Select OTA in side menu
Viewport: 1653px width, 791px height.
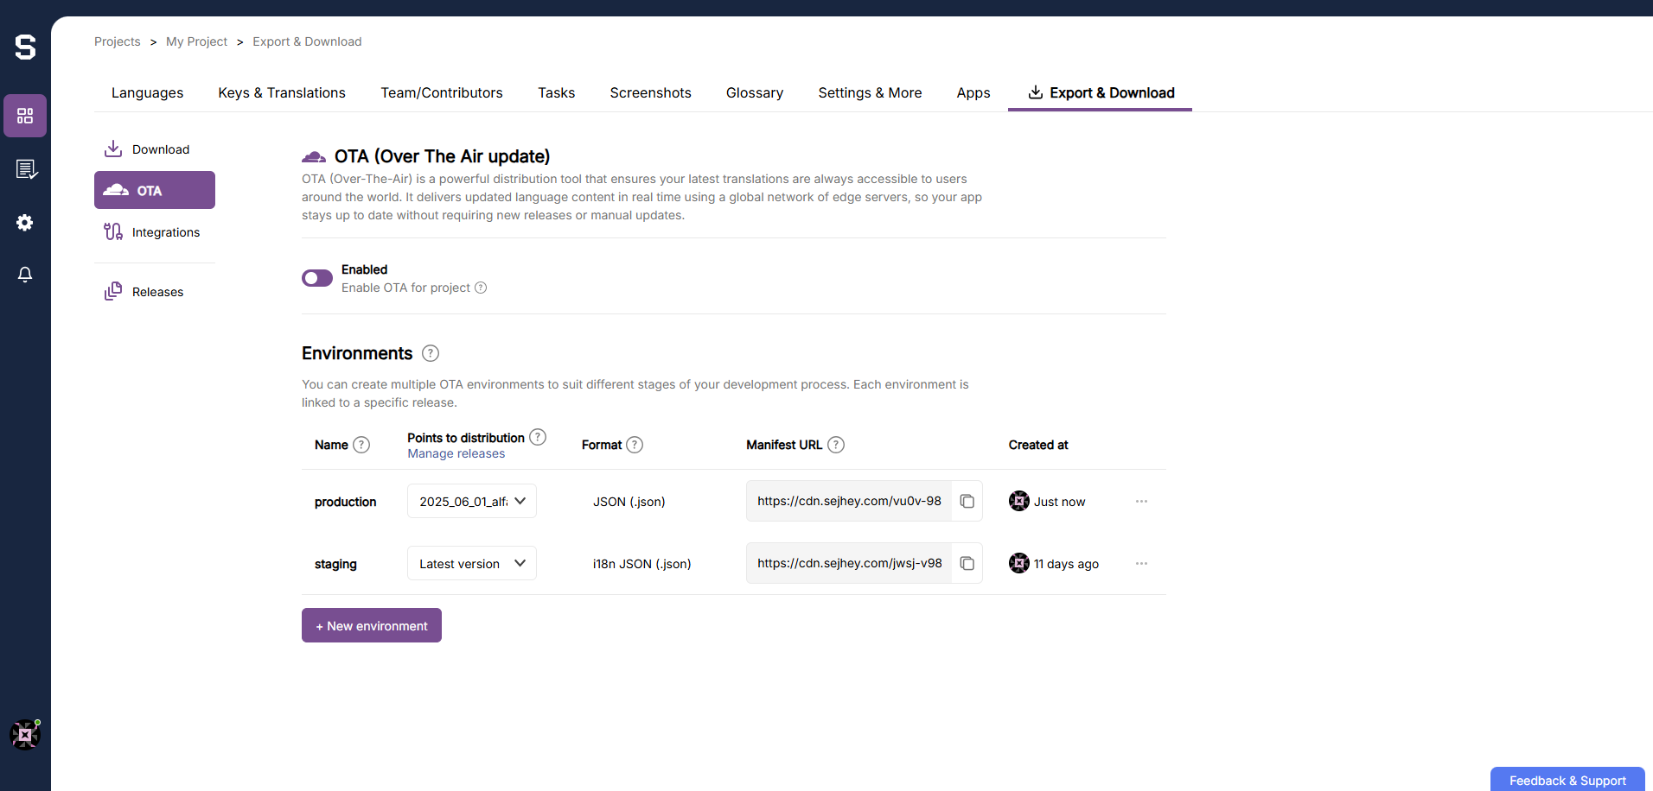155,190
